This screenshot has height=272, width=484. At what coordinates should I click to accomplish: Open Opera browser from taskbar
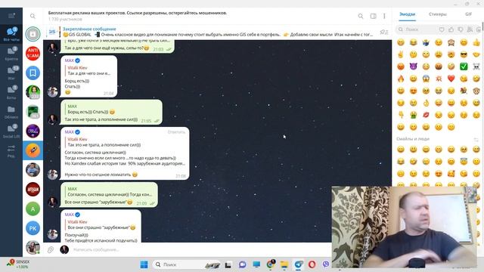coord(312,264)
